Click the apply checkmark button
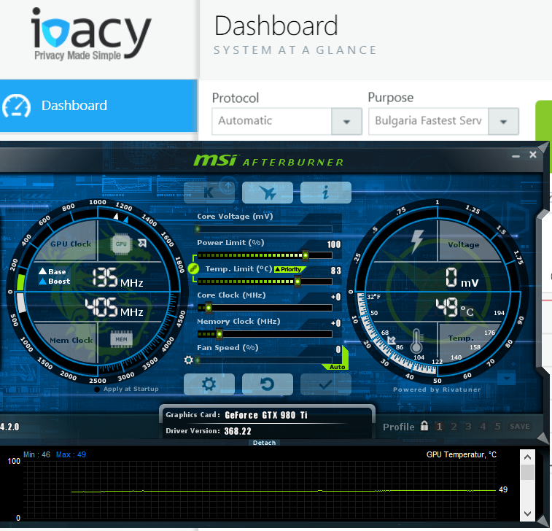The width and height of the screenshot is (552, 531). click(x=326, y=384)
